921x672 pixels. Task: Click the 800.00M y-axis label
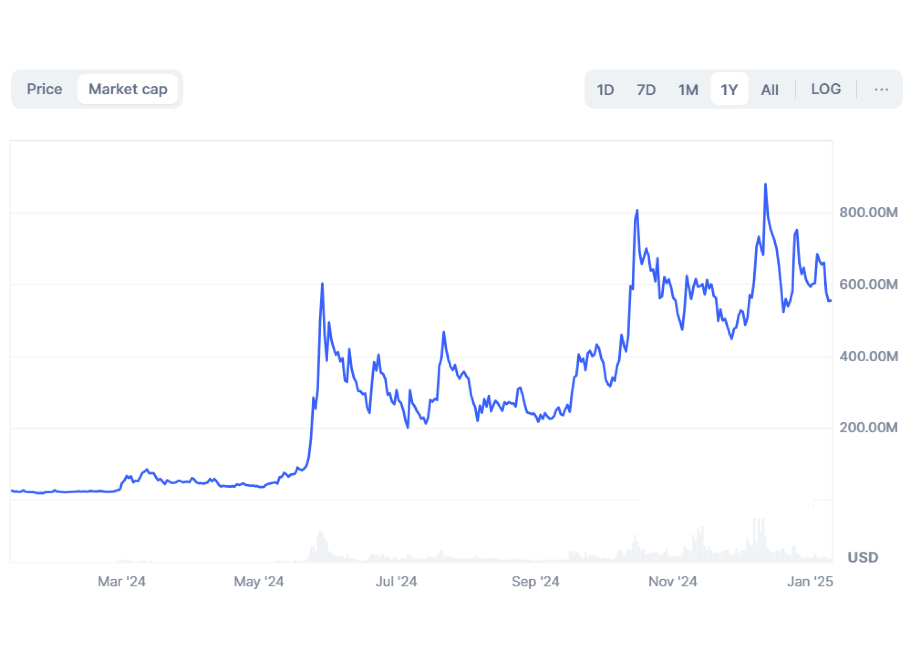point(869,212)
